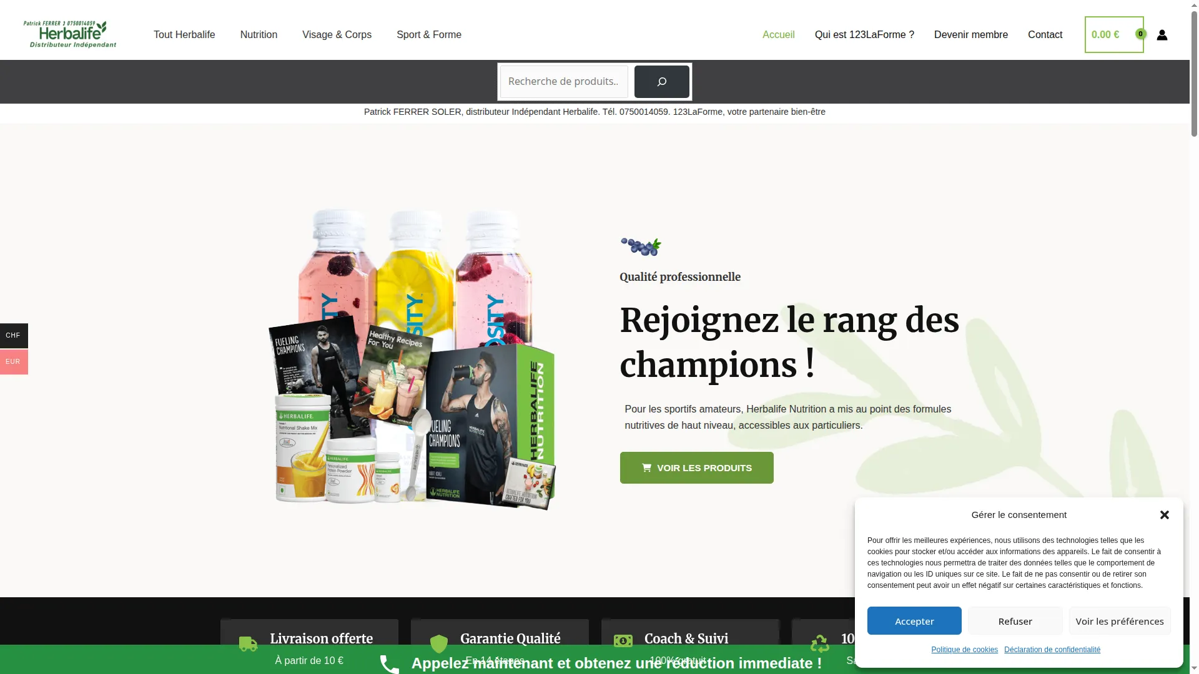This screenshot has width=1199, height=674.
Task: Go to the Accueil page
Action: point(778,35)
